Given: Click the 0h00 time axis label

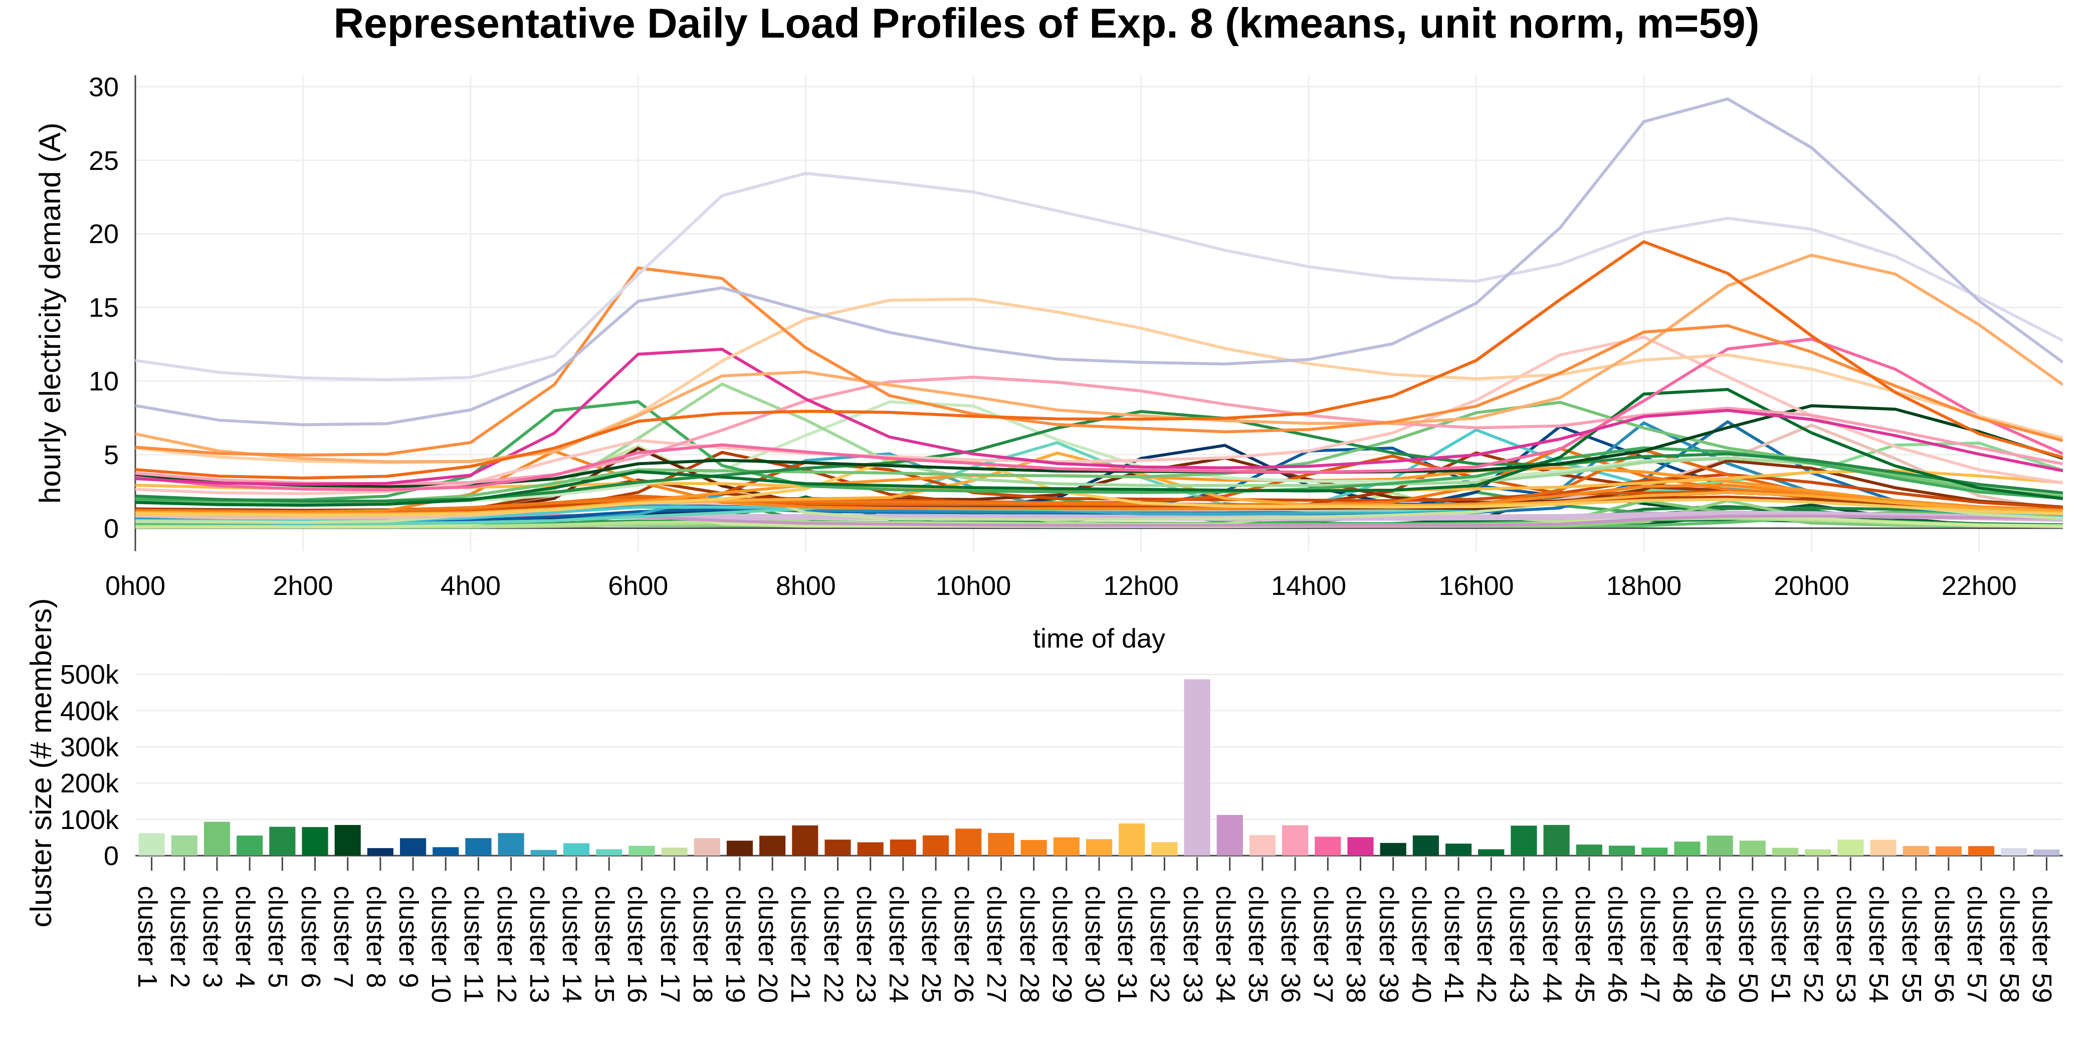Looking at the screenshot, I should click(x=135, y=586).
